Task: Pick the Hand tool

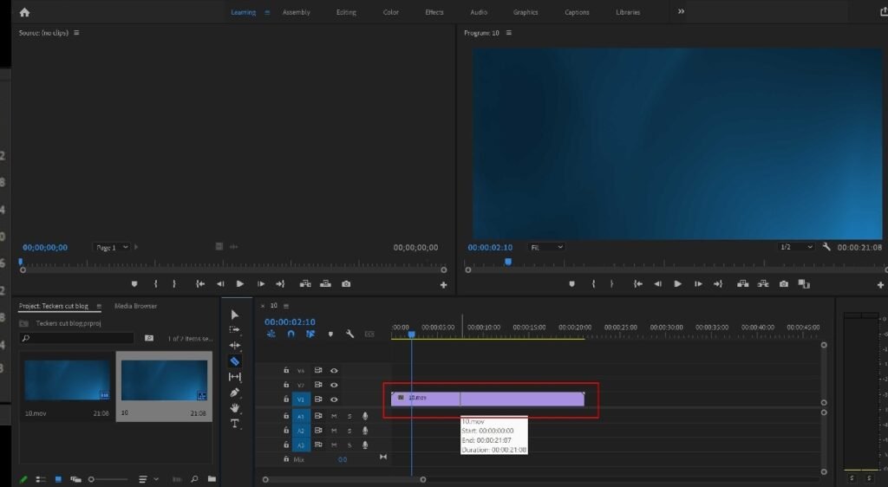Action: (235, 408)
